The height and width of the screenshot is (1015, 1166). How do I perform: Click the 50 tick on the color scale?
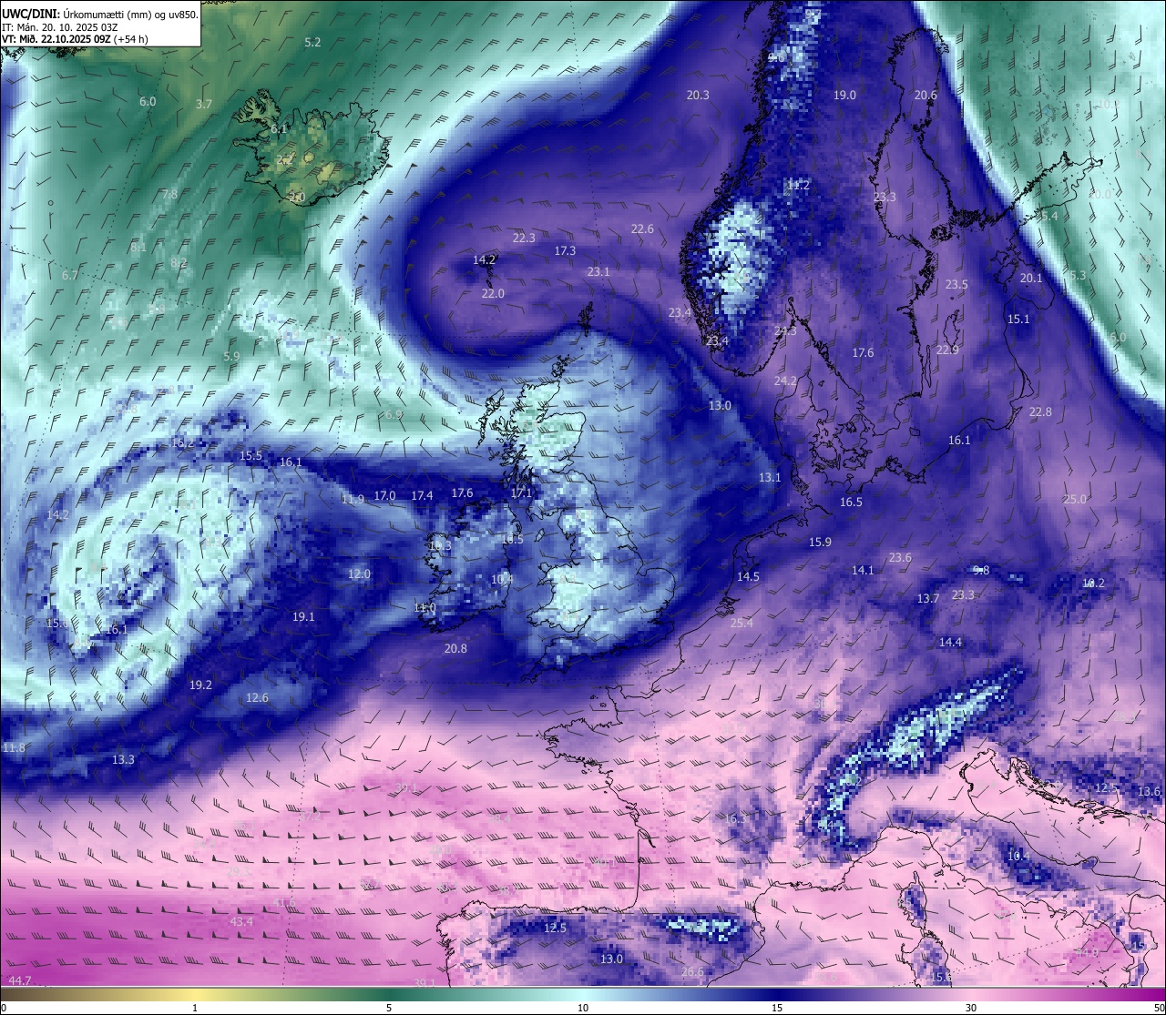[1159, 1008]
